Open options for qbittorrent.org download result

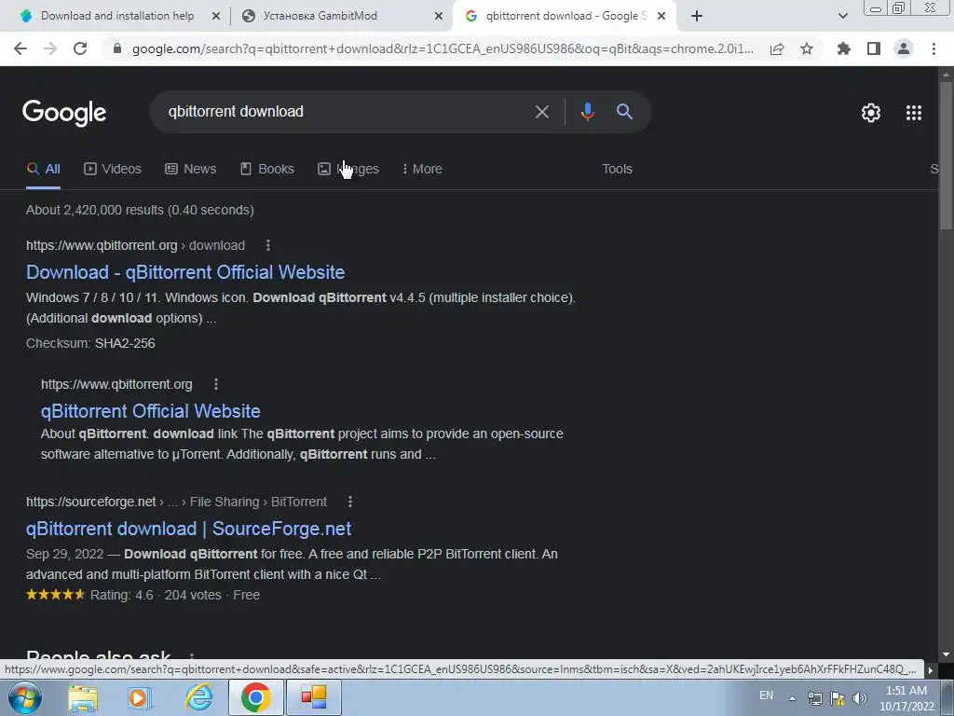pos(267,245)
